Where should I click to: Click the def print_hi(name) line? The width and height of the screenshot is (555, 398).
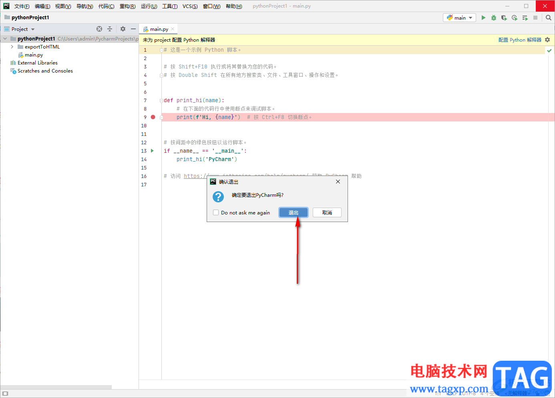[194, 100]
